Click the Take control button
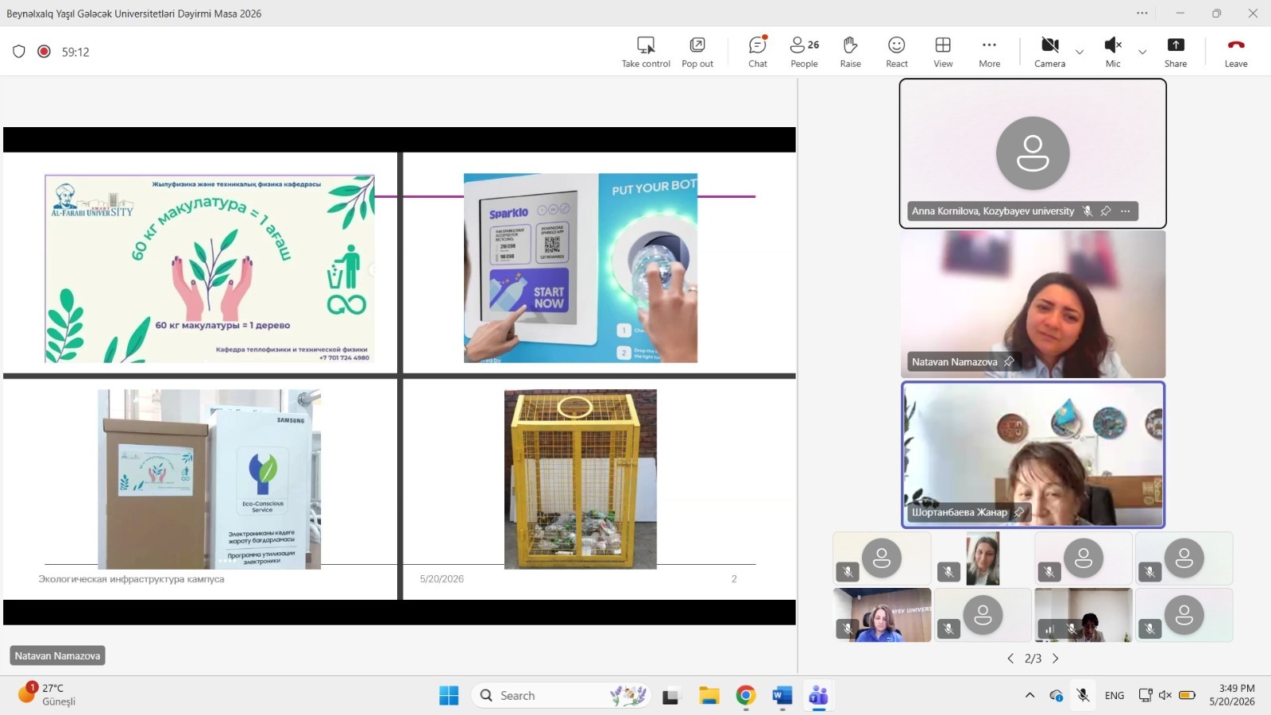This screenshot has height=715, width=1271. [x=646, y=52]
